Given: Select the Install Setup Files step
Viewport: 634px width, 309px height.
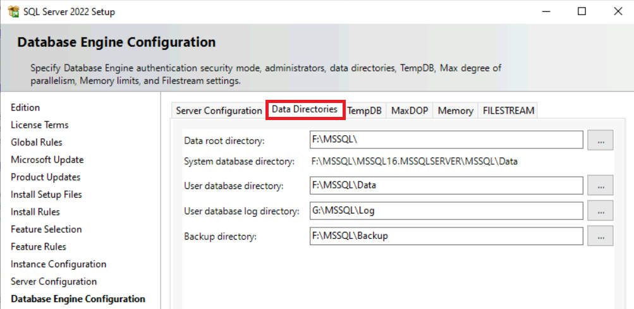Looking at the screenshot, I should coord(47,195).
